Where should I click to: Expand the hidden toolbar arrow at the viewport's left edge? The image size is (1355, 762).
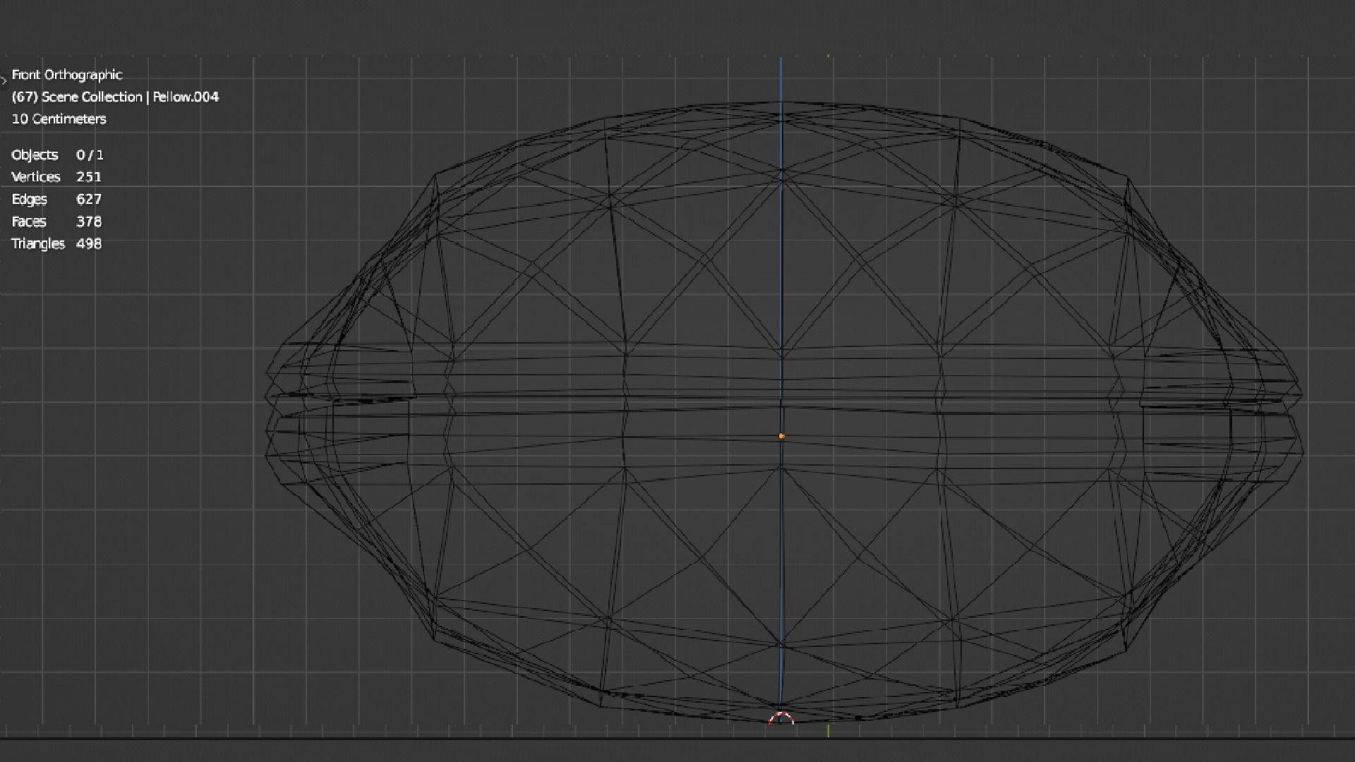click(4, 80)
